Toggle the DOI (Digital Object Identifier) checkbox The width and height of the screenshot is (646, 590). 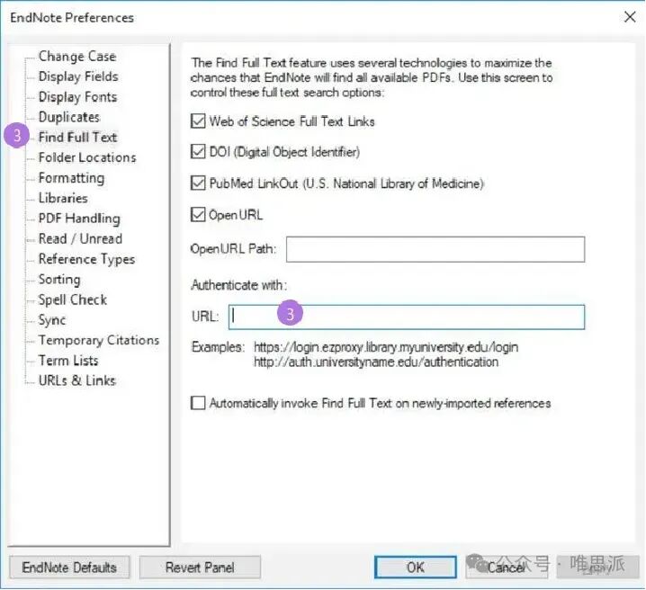pyautogui.click(x=198, y=152)
